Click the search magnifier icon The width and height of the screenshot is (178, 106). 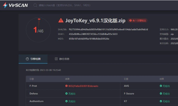[x=35, y=5]
